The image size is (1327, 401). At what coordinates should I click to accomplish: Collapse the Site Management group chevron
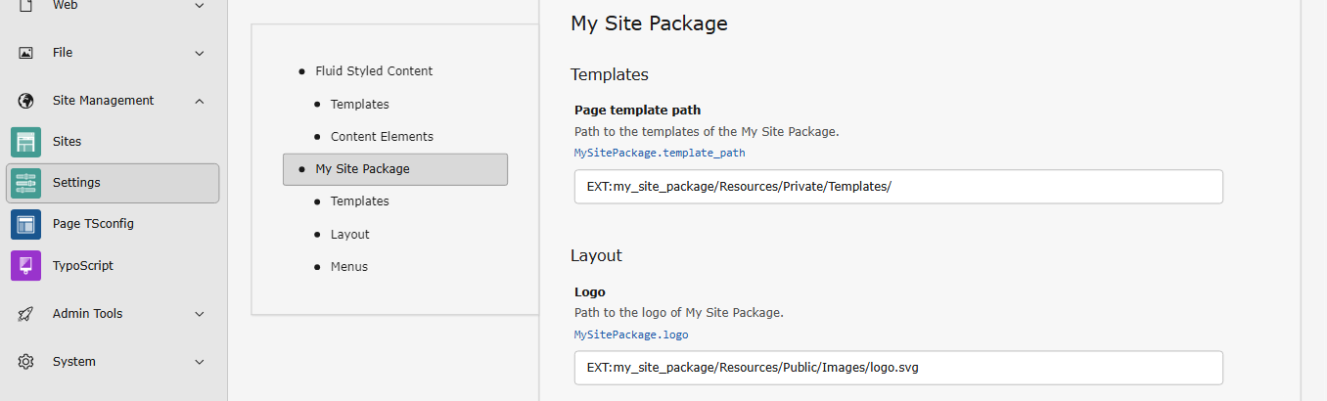pyautogui.click(x=200, y=101)
